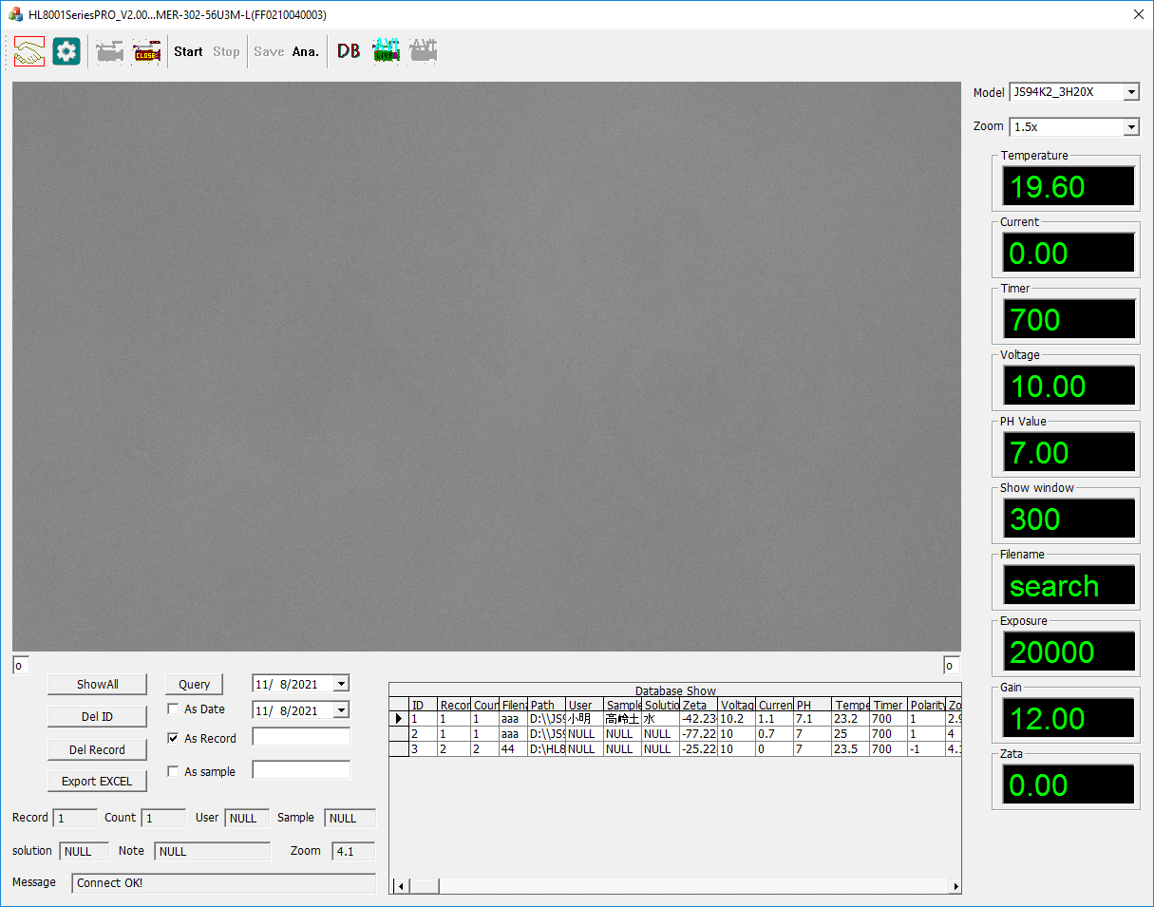Click the close camera icon
The width and height of the screenshot is (1154, 907).
click(146, 51)
